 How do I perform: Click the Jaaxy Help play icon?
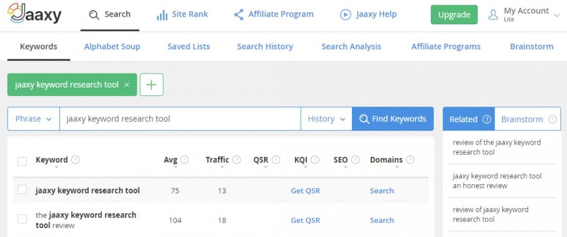tap(346, 15)
